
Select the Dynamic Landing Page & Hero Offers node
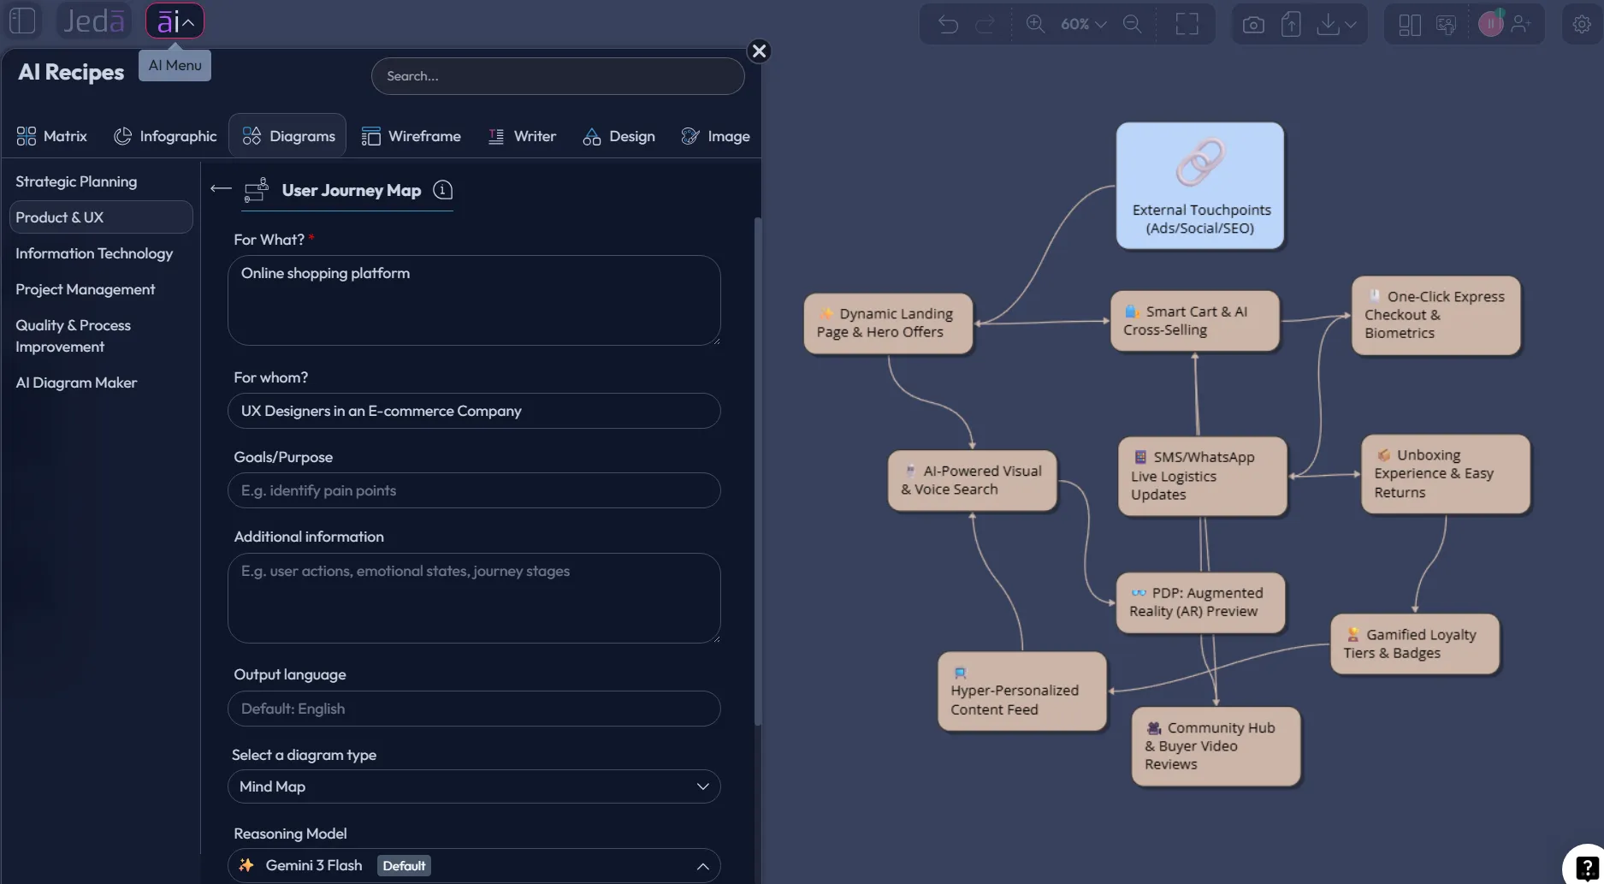(888, 323)
